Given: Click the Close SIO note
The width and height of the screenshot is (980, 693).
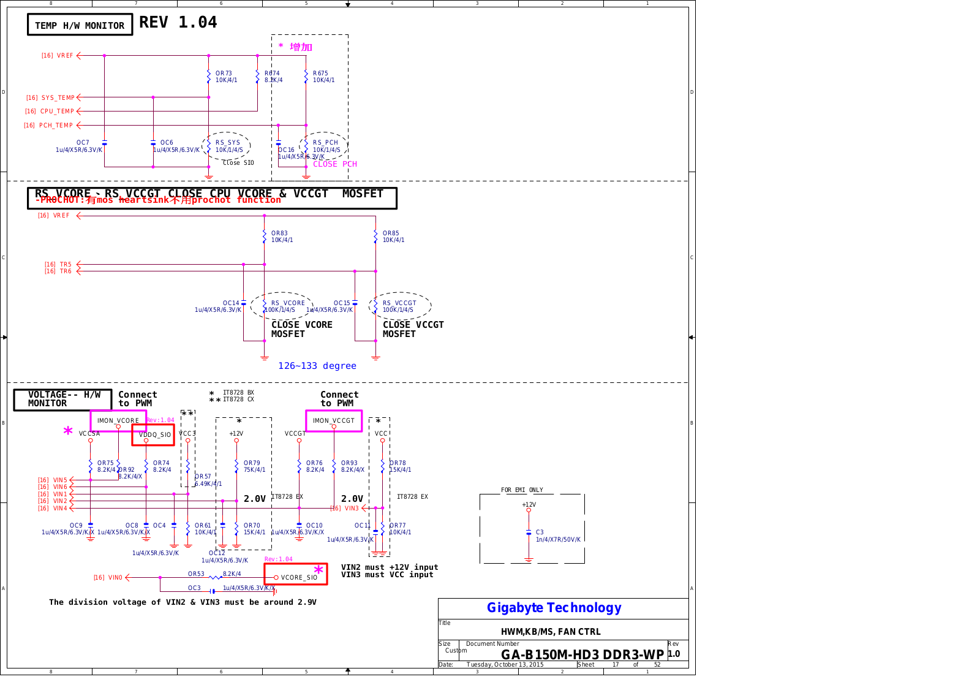Looking at the screenshot, I should (x=238, y=163).
